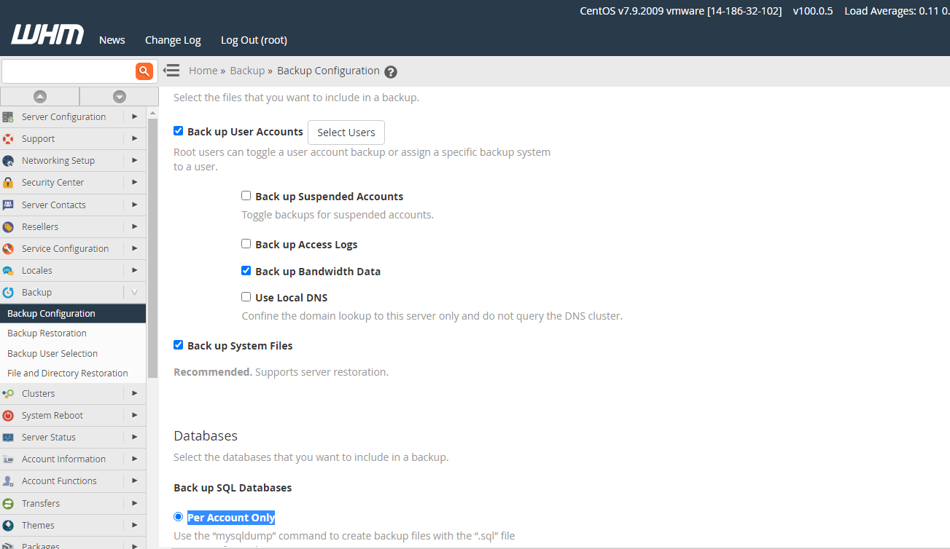Collapse the Backup section chevron
The width and height of the screenshot is (950, 549).
coord(135,293)
